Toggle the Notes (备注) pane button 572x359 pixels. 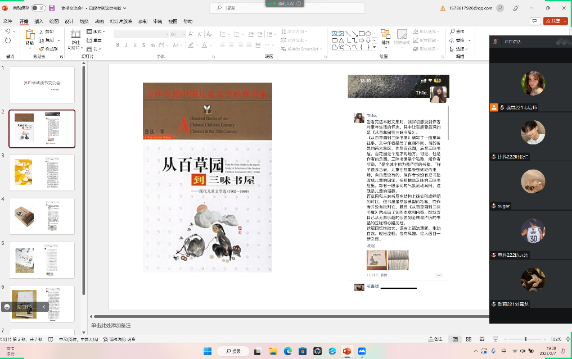click(435, 339)
